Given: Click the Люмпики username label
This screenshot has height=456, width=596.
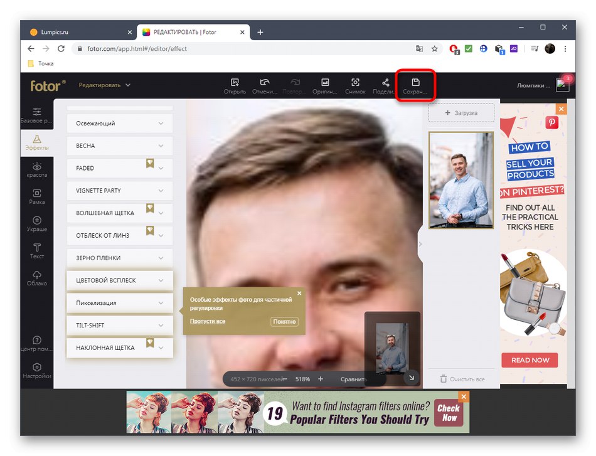Looking at the screenshot, I should tap(533, 85).
